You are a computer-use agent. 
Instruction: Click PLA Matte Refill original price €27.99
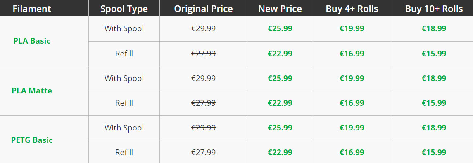(x=203, y=103)
